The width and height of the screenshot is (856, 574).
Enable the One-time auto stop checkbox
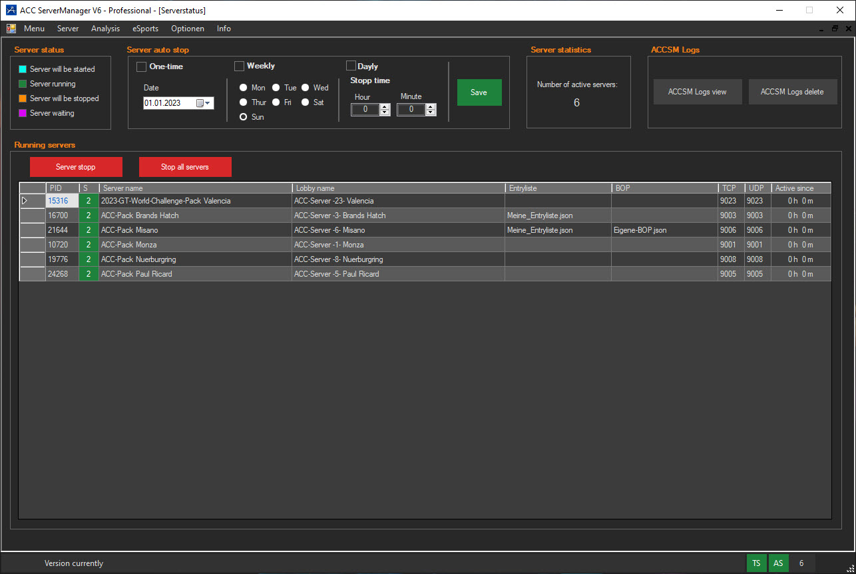pyautogui.click(x=141, y=67)
